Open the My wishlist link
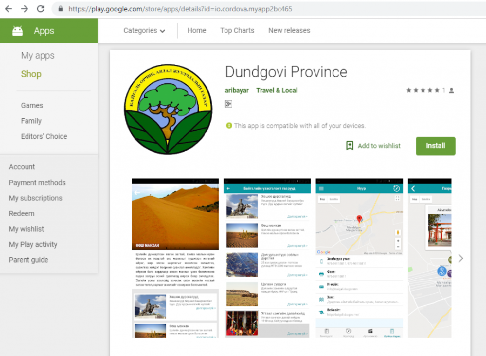This screenshot has height=356, width=486. (26, 229)
